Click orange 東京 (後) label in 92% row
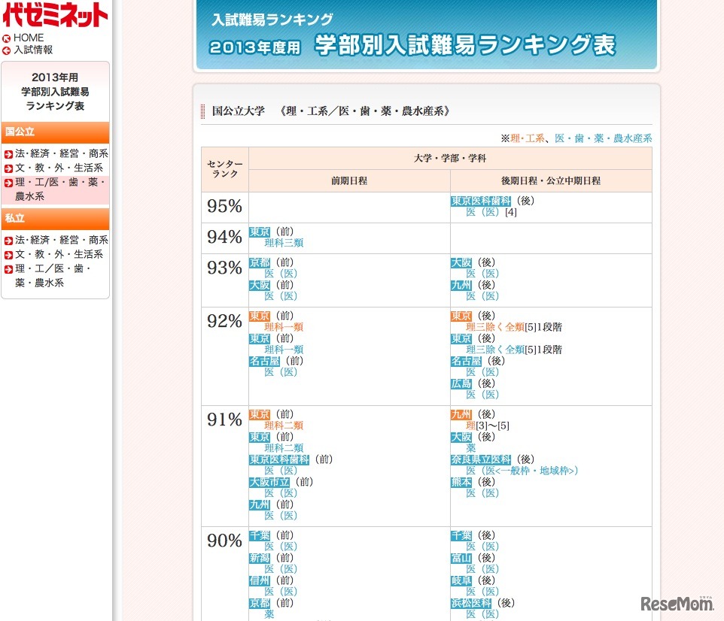 coord(461,316)
